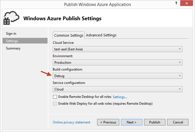The image size is (195, 132).
Task: Close the Publish Windows Azure Application dialog
Action: [x=187, y=3]
